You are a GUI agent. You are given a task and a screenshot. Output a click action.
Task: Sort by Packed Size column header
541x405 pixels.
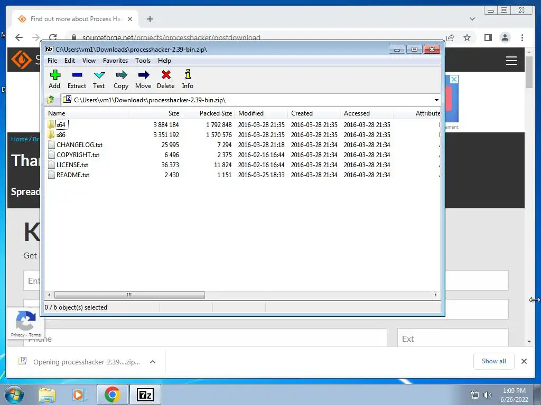(x=208, y=113)
